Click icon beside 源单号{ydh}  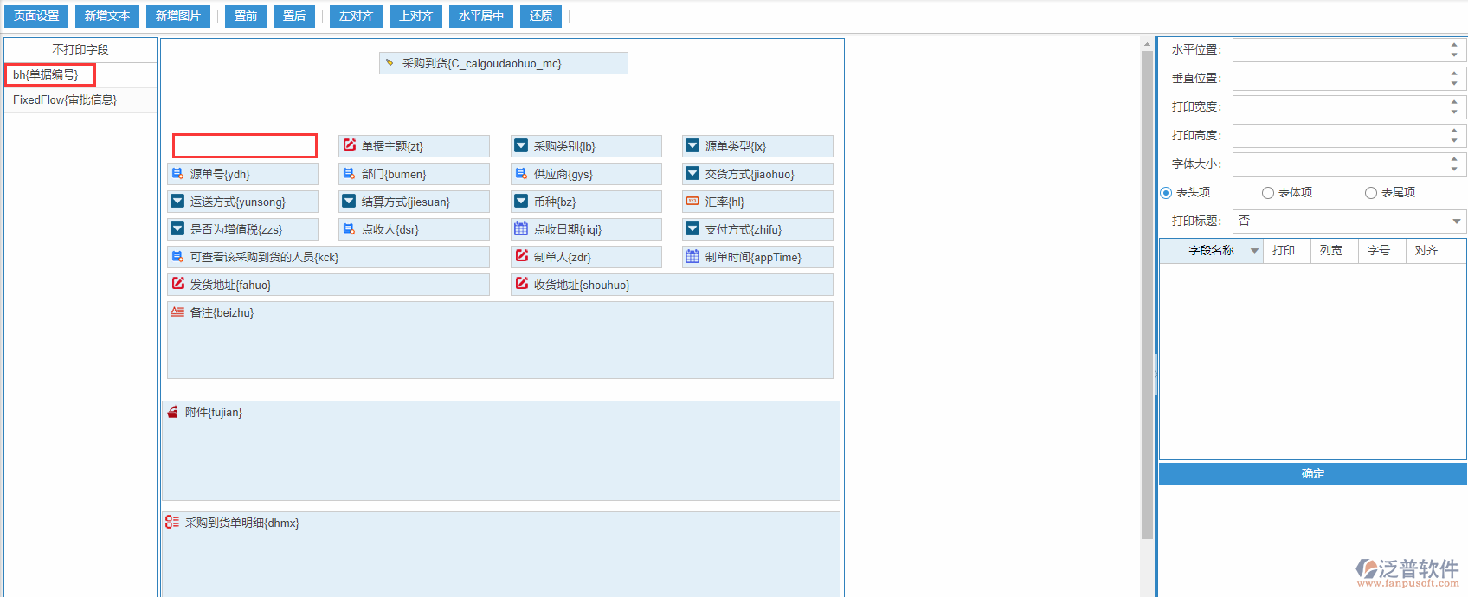click(x=177, y=174)
